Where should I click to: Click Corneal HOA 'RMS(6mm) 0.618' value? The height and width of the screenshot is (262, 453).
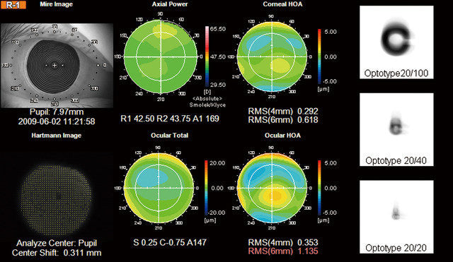pyautogui.click(x=283, y=120)
